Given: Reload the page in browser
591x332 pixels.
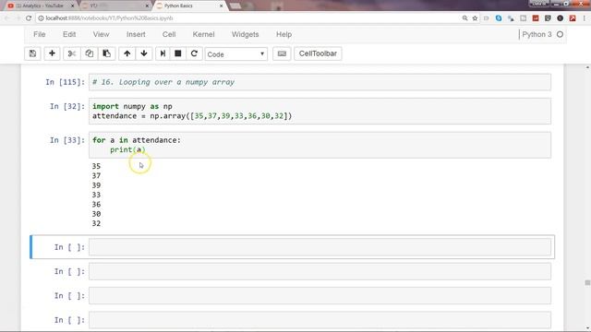Looking at the screenshot, I should [x=29, y=18].
